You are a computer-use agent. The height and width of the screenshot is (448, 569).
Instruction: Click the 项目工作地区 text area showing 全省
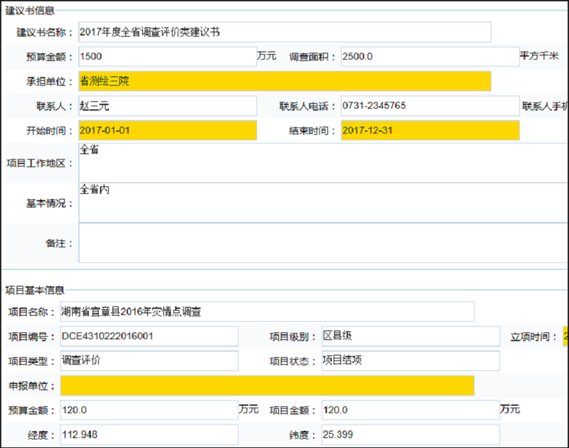284,160
